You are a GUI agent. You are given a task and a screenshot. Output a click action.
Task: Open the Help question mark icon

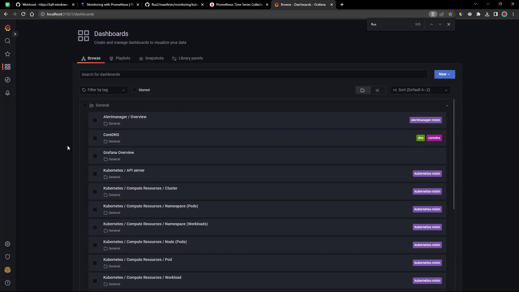pyautogui.click(x=8, y=283)
